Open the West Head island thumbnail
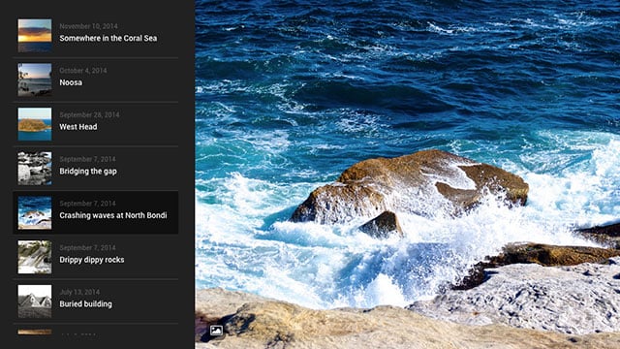 35,124
